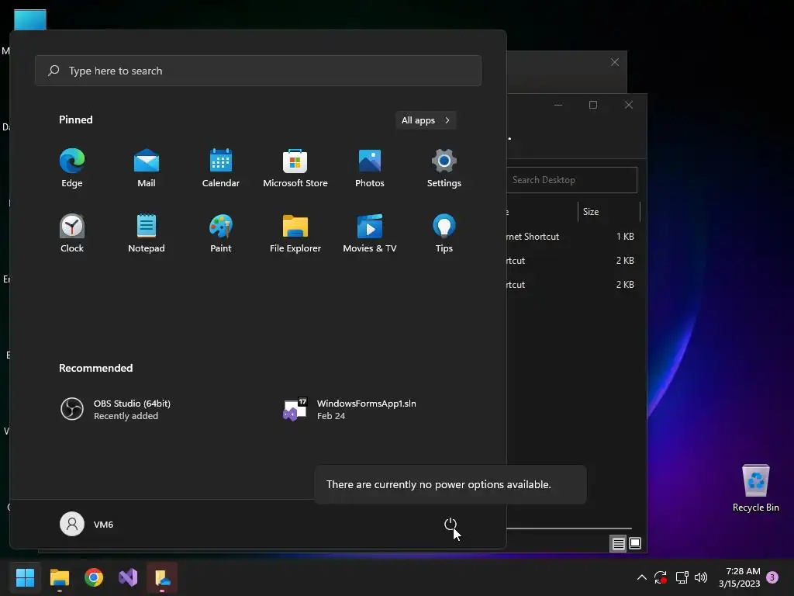This screenshot has height=596, width=794.
Task: Open File Explorer pinned tile
Action: pos(295,234)
